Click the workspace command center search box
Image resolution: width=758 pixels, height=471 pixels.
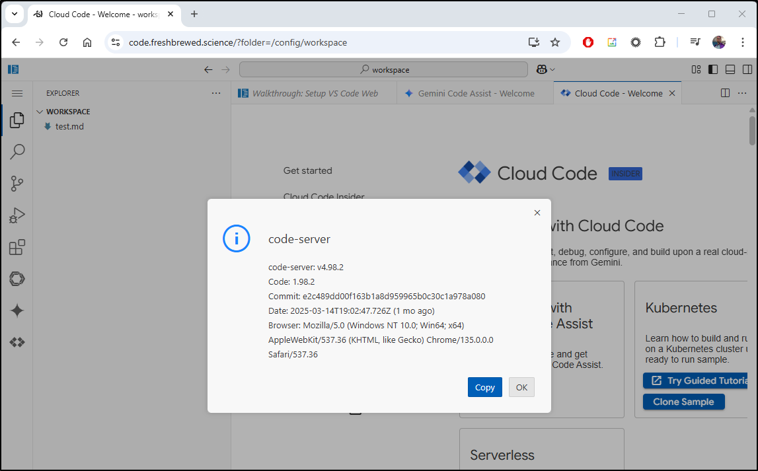point(383,69)
